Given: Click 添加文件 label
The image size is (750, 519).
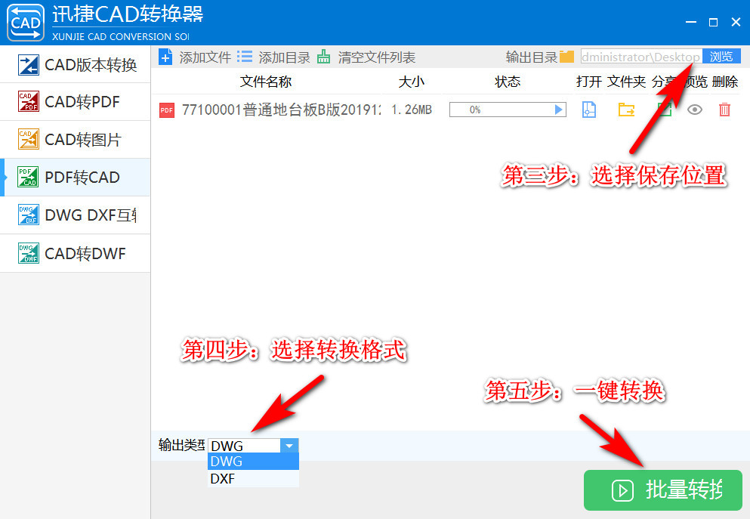Looking at the screenshot, I should [205, 57].
